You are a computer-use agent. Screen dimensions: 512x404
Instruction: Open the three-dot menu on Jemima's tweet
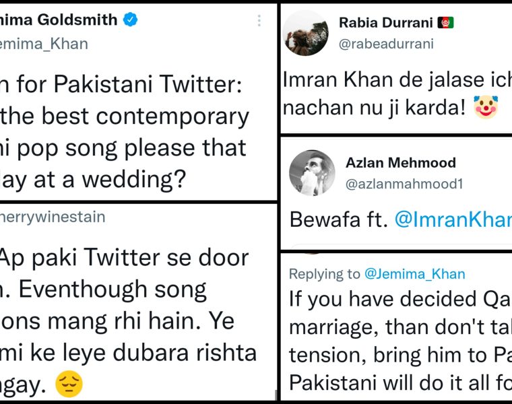point(259,21)
